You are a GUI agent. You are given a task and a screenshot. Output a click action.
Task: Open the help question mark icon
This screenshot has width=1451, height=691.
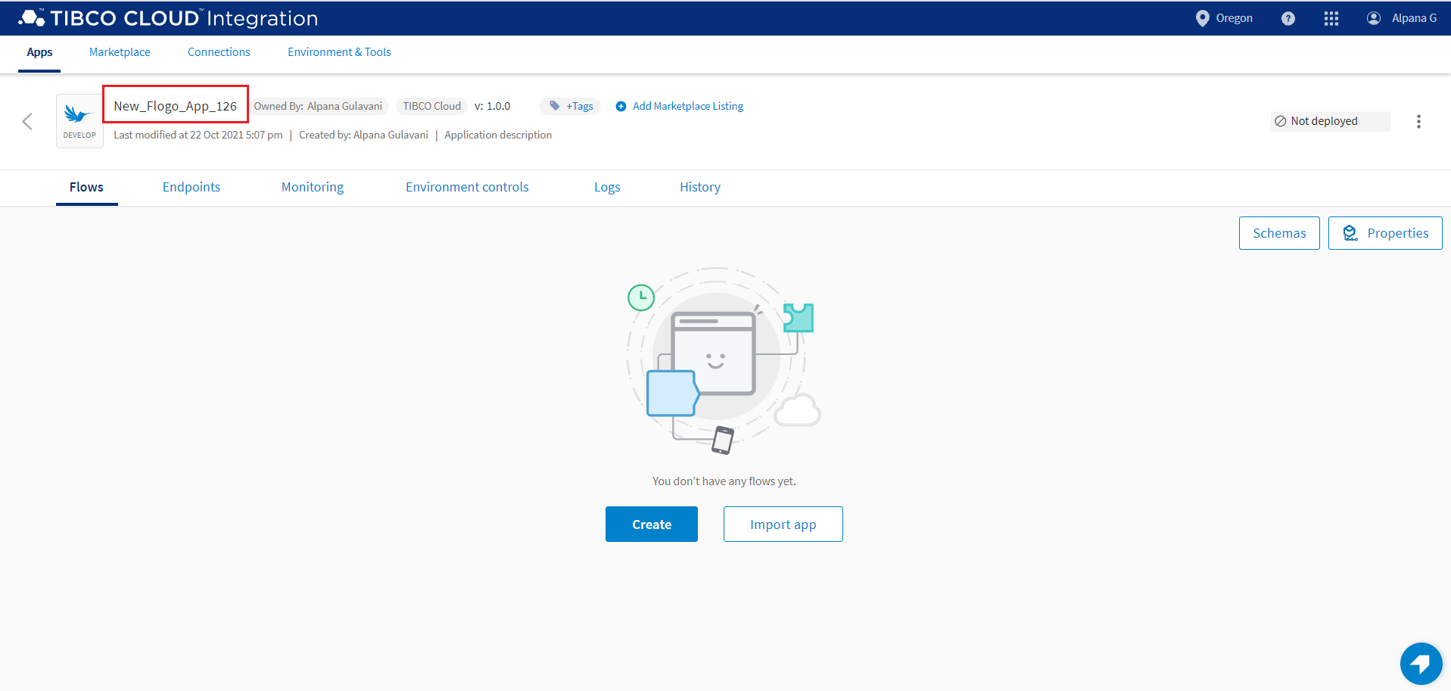tap(1288, 18)
